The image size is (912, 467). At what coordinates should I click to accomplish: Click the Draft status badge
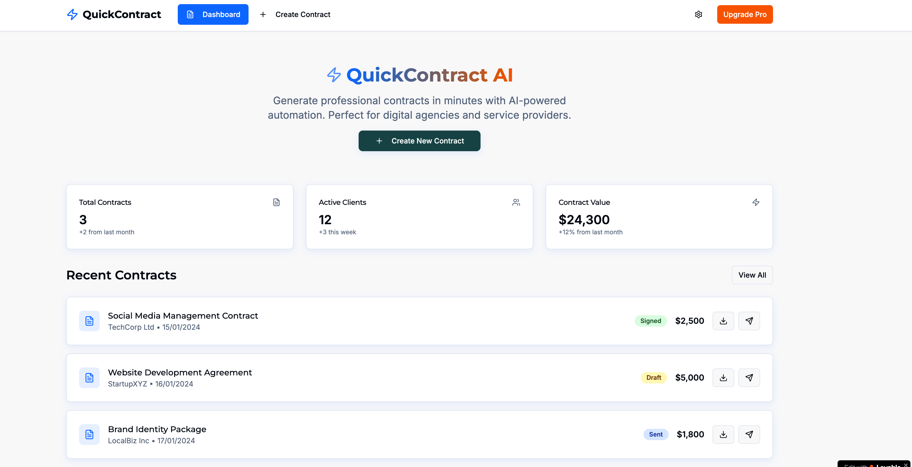point(653,377)
